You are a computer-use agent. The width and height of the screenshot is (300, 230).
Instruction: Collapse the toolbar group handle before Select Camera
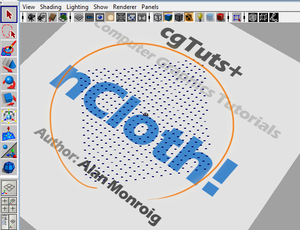[x=23, y=17]
